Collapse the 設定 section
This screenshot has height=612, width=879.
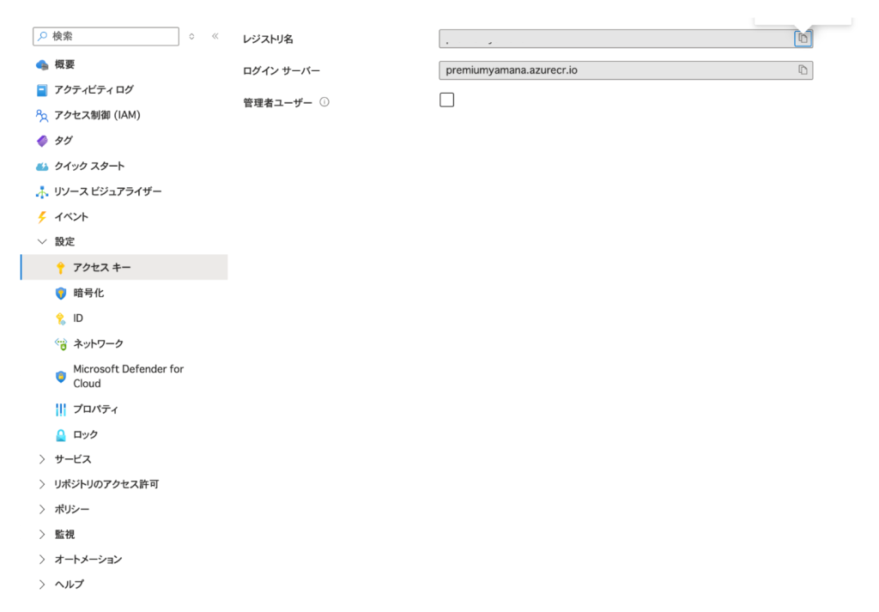[42, 242]
